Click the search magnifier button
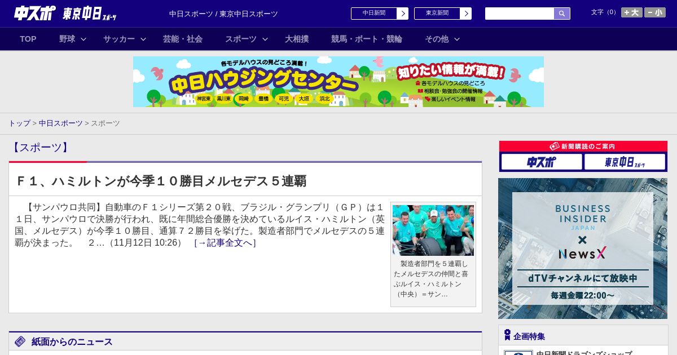Image resolution: width=677 pixels, height=355 pixels. click(562, 14)
